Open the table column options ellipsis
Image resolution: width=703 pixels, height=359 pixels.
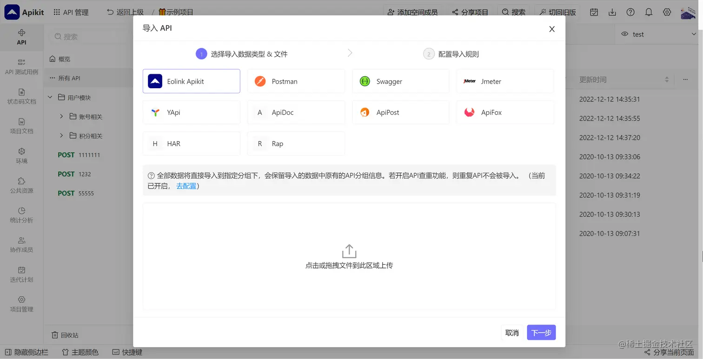pyautogui.click(x=685, y=80)
